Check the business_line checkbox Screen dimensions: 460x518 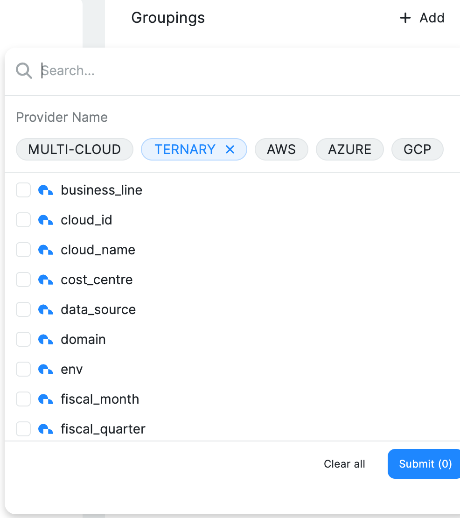coord(23,190)
